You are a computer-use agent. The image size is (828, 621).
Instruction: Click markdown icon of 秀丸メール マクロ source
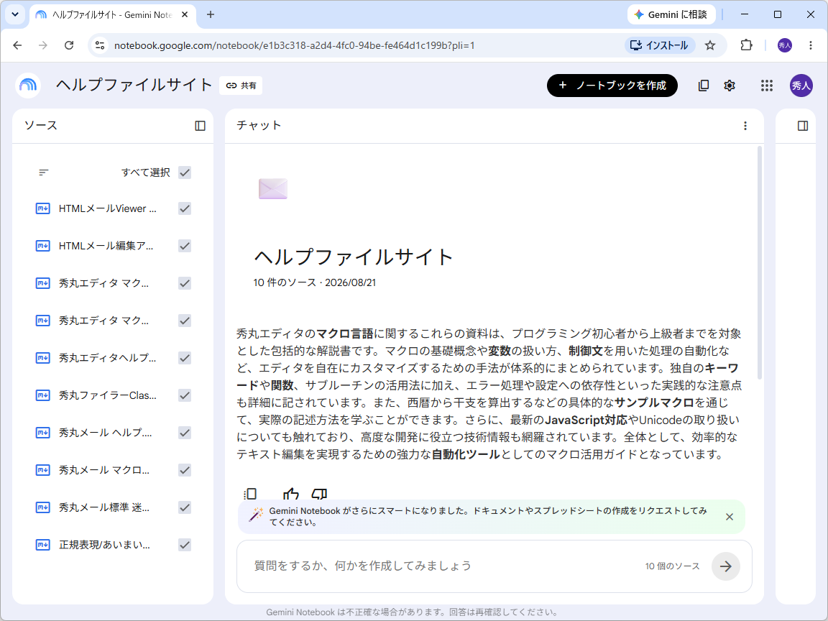43,470
